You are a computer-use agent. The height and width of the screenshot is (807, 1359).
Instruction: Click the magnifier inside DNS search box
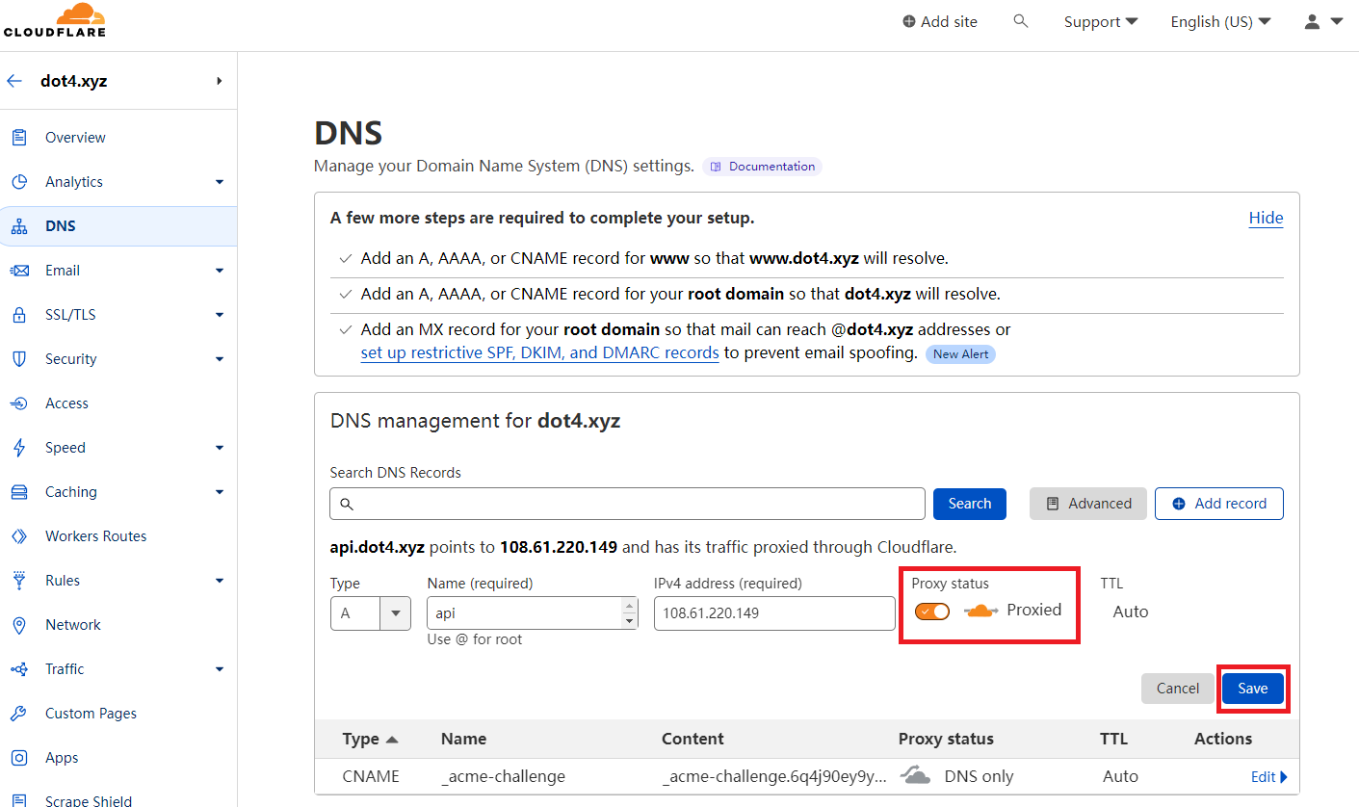347,504
